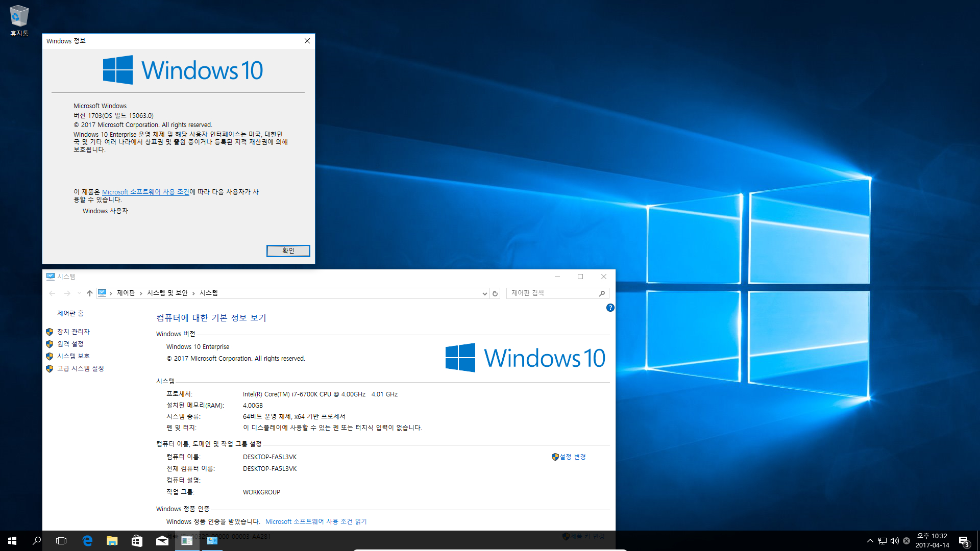Open the Recycle Bin desktop icon
This screenshot has width=980, height=551.
pos(19,20)
